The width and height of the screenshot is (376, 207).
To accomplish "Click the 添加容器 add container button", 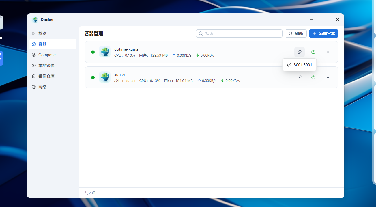I will coord(324,33).
